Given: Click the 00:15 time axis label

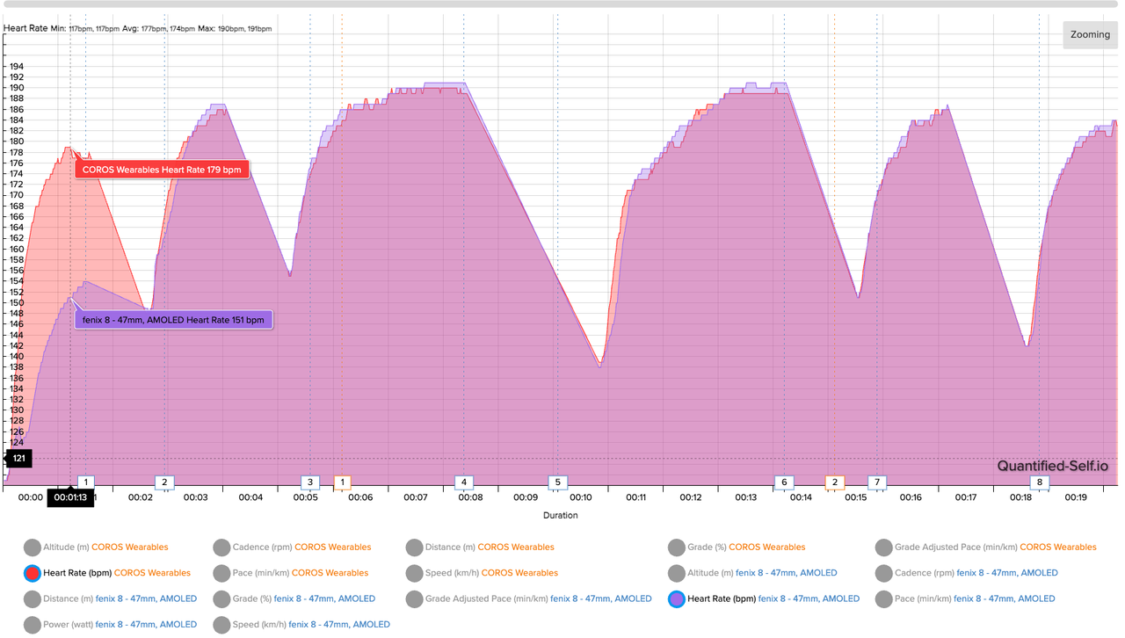Looking at the screenshot, I should [x=856, y=497].
